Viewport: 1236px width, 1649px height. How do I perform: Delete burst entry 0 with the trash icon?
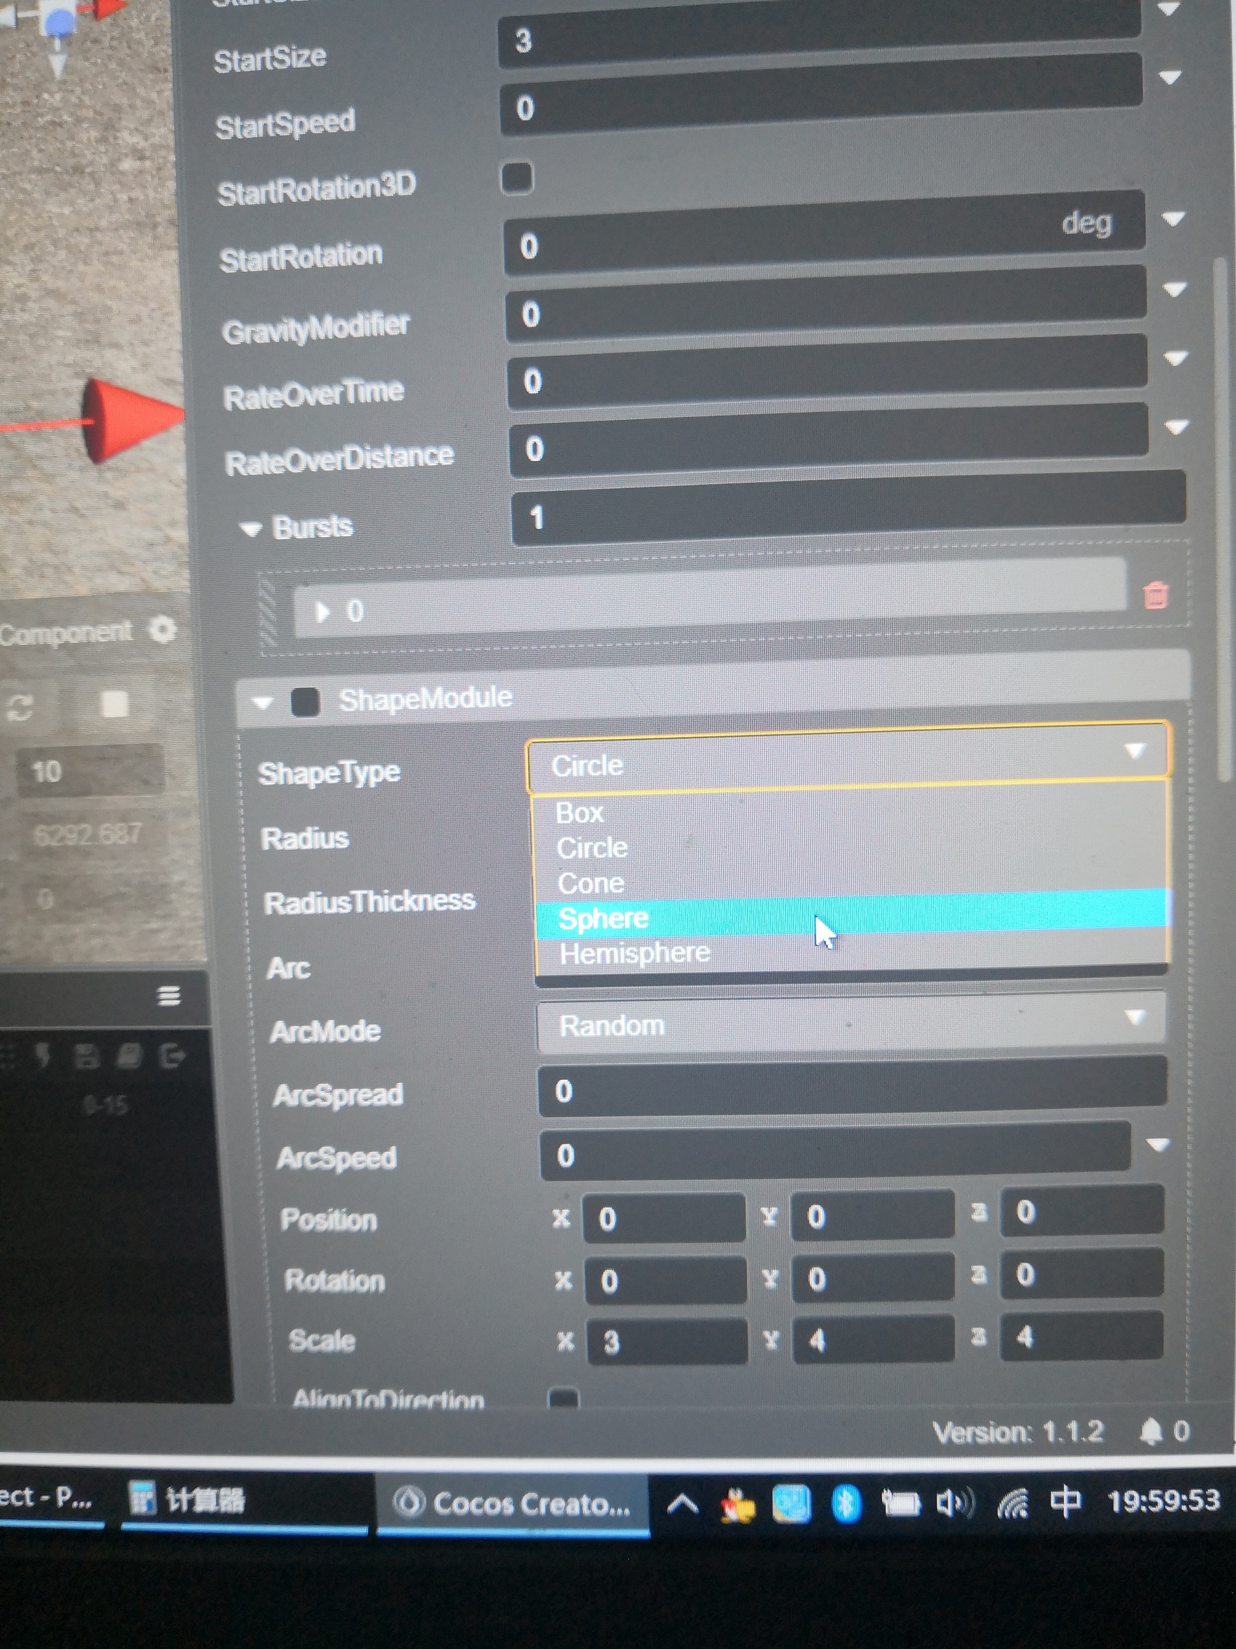click(1155, 595)
